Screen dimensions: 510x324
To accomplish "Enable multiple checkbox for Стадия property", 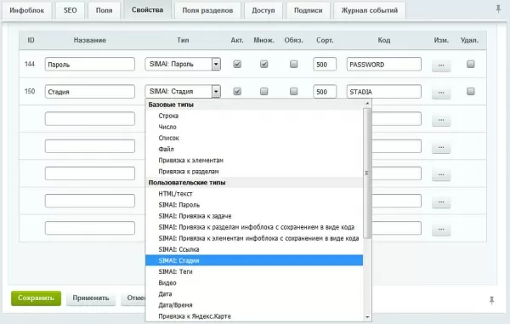I will point(264,91).
